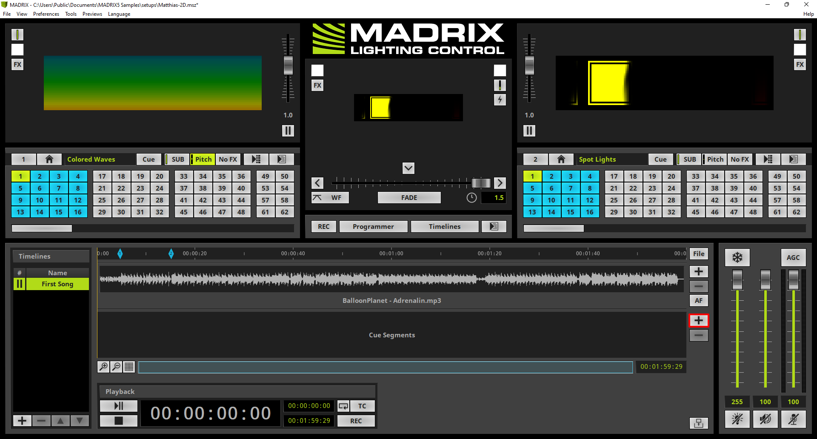Click the FADE button
The height and width of the screenshot is (439, 817).
pos(409,198)
